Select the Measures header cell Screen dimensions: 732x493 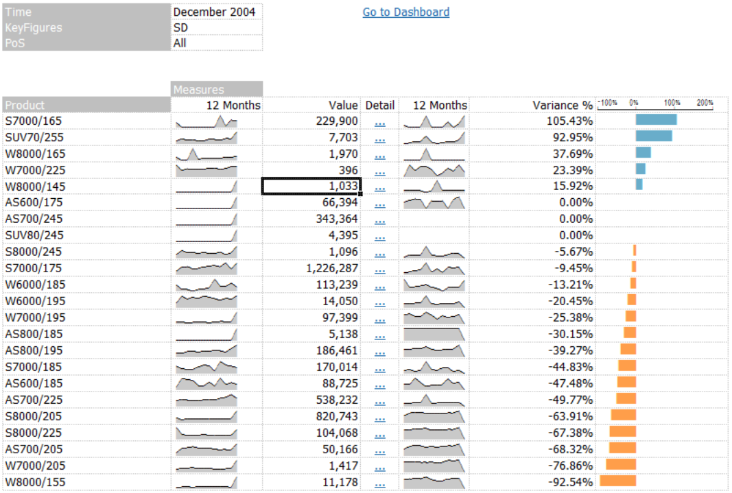[x=199, y=89]
